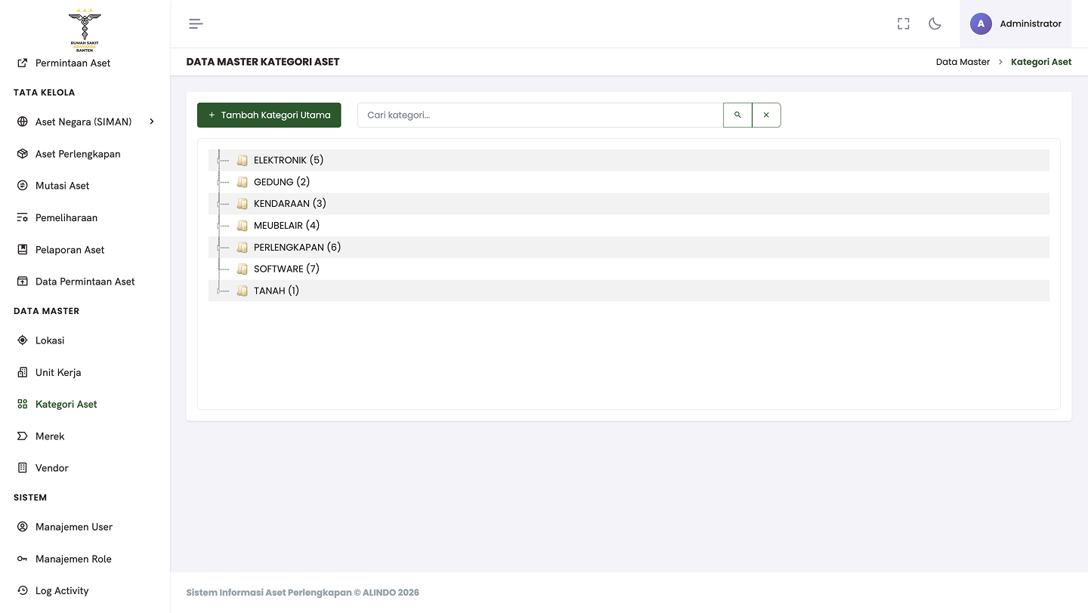Click the Tambah Kategori Utama button
This screenshot has height=613, width=1088.
[269, 115]
